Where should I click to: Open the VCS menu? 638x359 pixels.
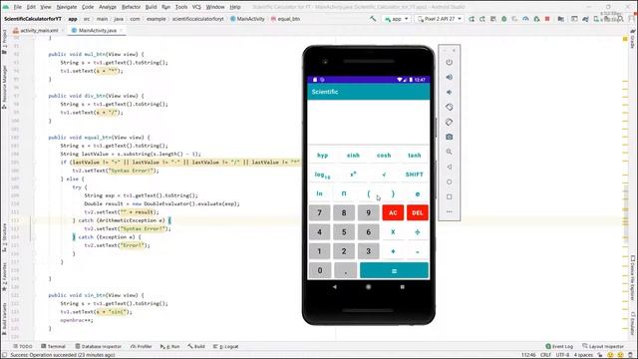tap(196, 7)
